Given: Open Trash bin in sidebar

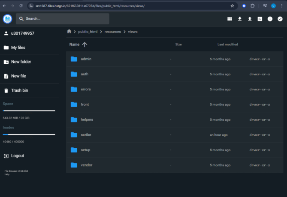Looking at the screenshot, I should pyautogui.click(x=19, y=90).
